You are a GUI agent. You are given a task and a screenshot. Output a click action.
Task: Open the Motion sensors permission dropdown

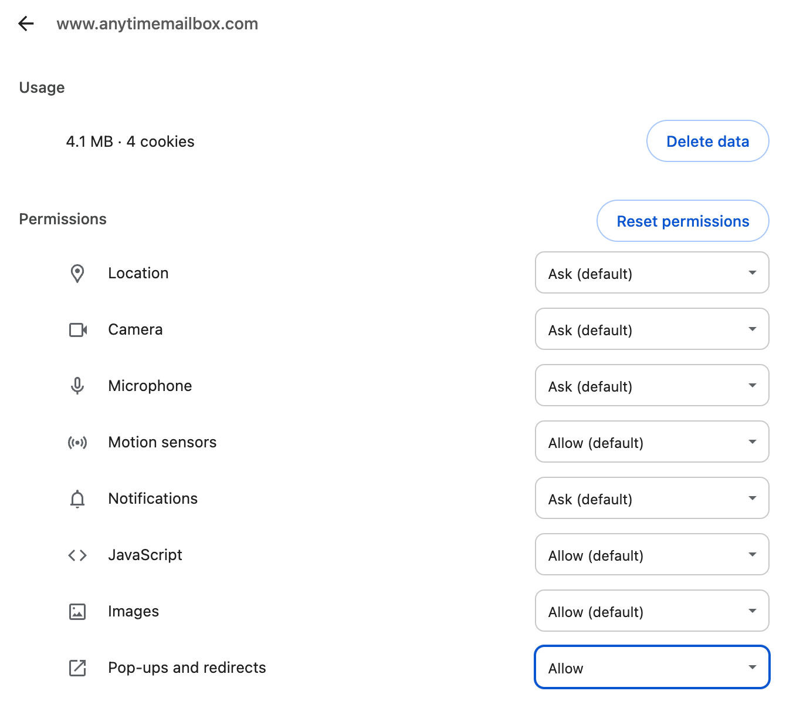point(652,442)
